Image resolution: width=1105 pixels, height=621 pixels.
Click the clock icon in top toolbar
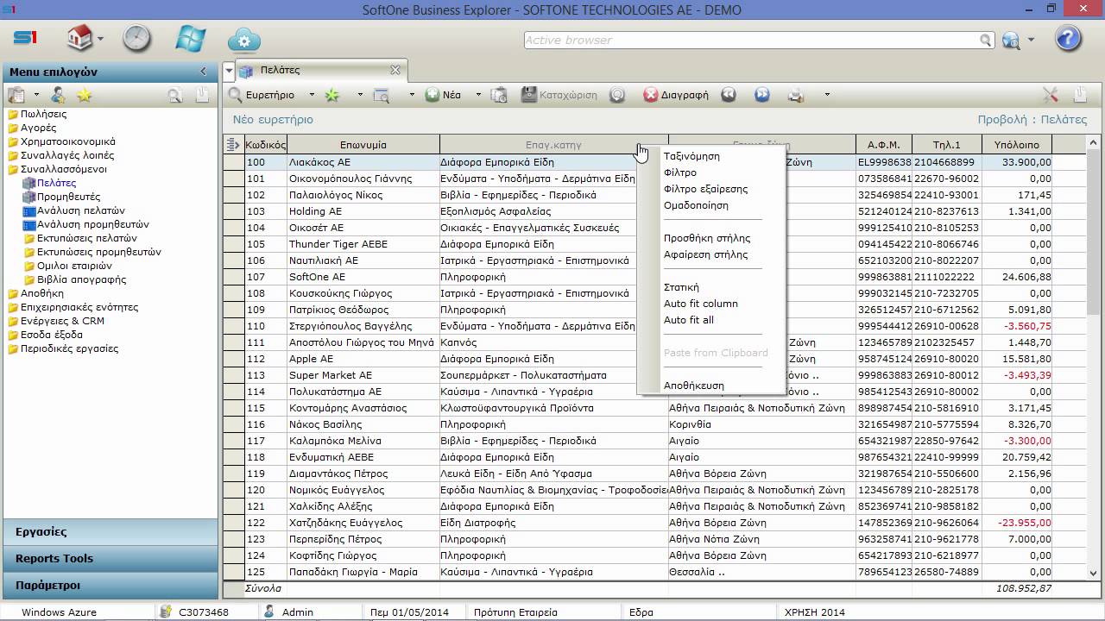coord(136,39)
